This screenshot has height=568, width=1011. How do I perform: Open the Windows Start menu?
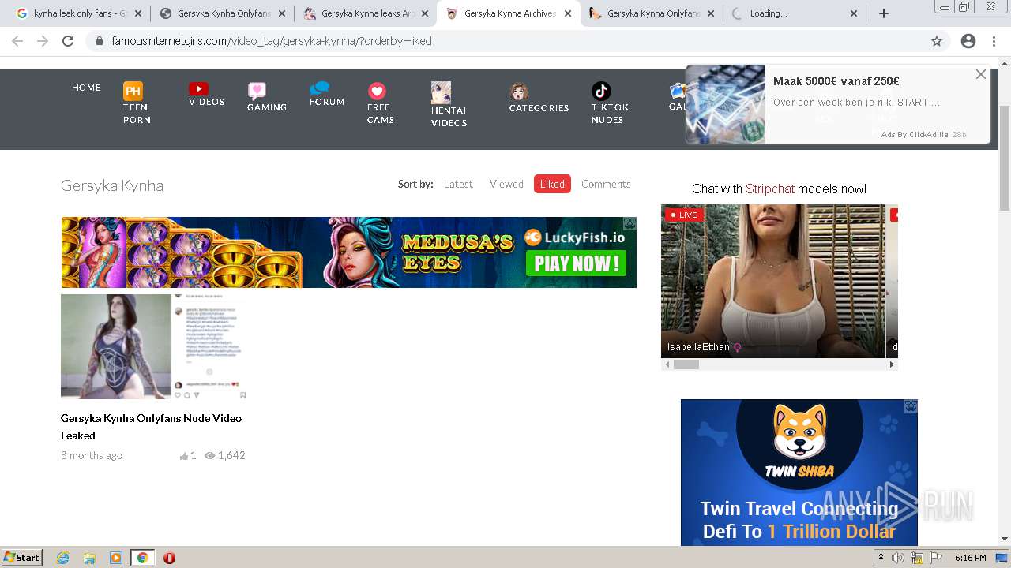(x=22, y=558)
